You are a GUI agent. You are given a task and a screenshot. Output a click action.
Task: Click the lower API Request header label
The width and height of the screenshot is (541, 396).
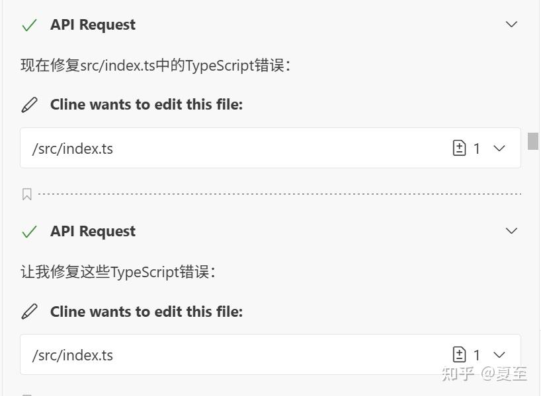93,232
